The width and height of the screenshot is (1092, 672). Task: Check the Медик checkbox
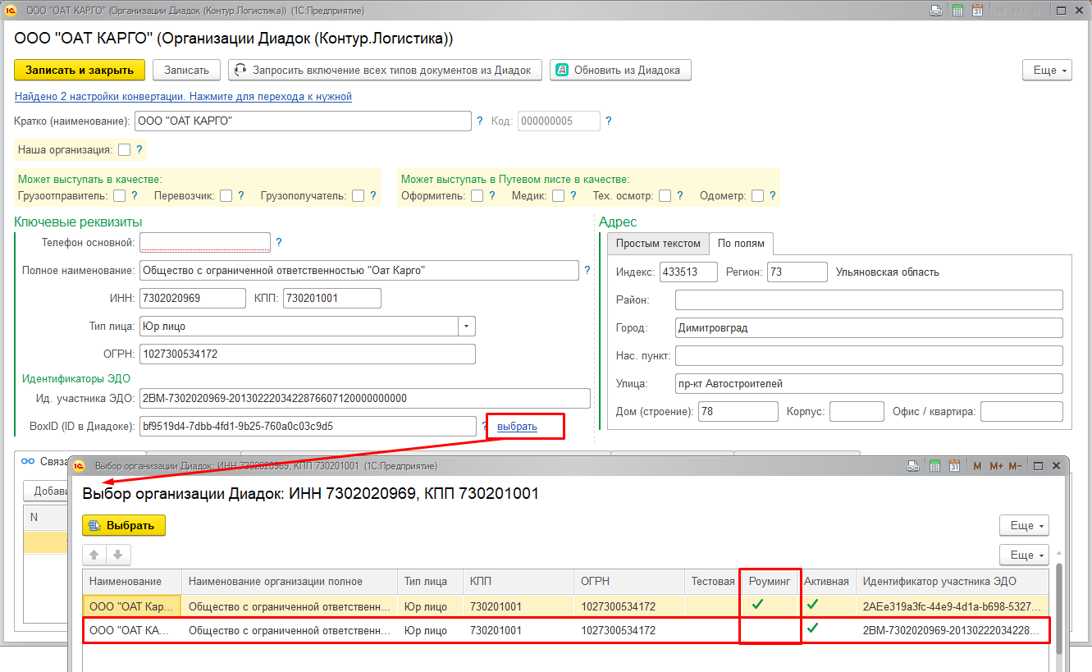[558, 195]
